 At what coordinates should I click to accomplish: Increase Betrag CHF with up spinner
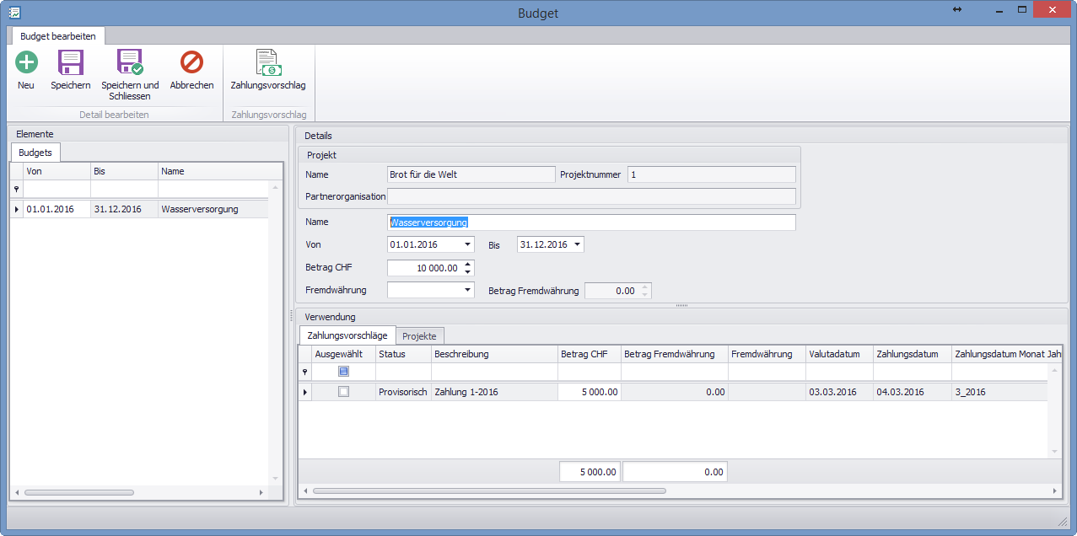(x=469, y=264)
